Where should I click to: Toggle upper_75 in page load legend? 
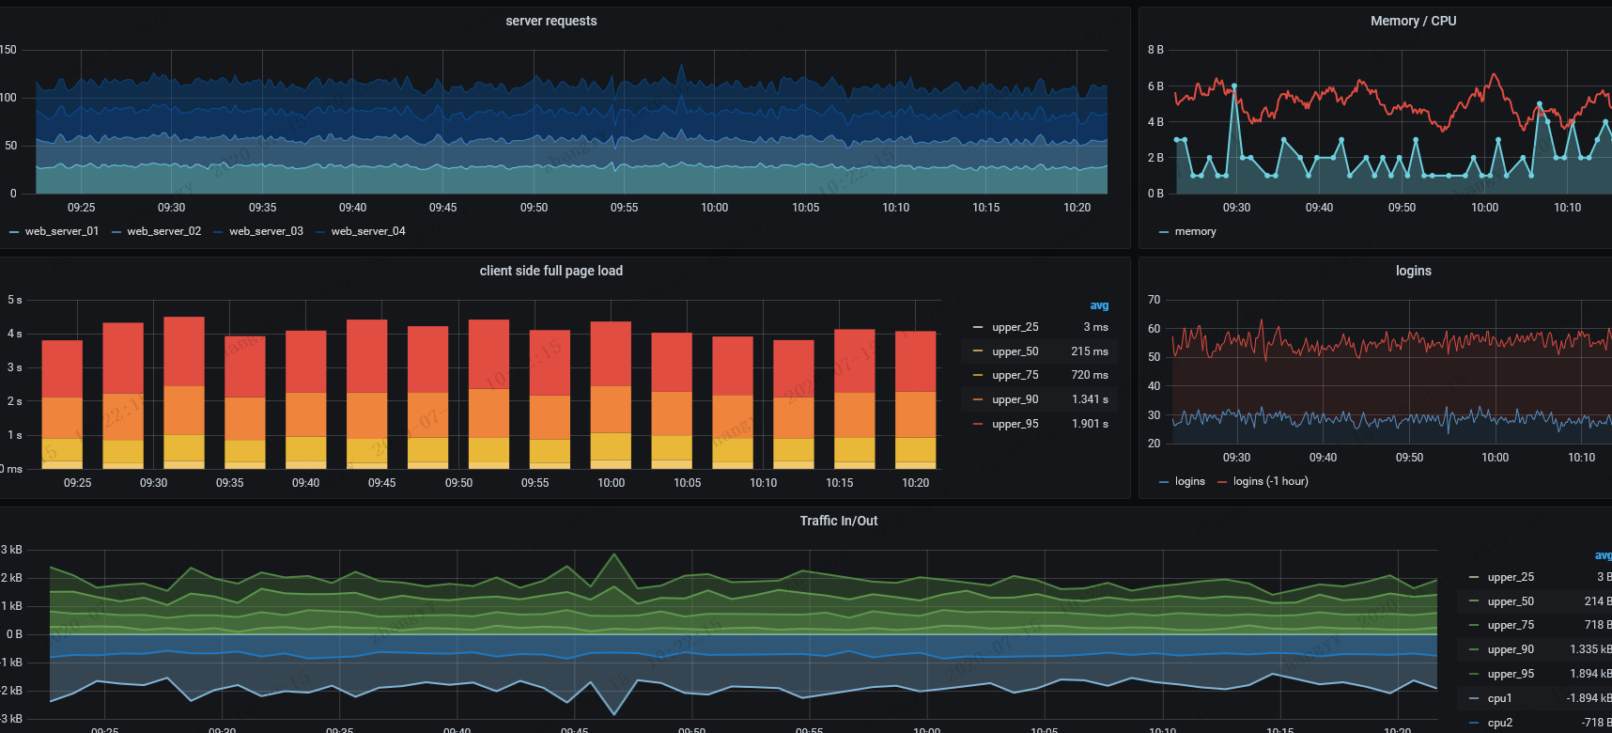click(1015, 375)
